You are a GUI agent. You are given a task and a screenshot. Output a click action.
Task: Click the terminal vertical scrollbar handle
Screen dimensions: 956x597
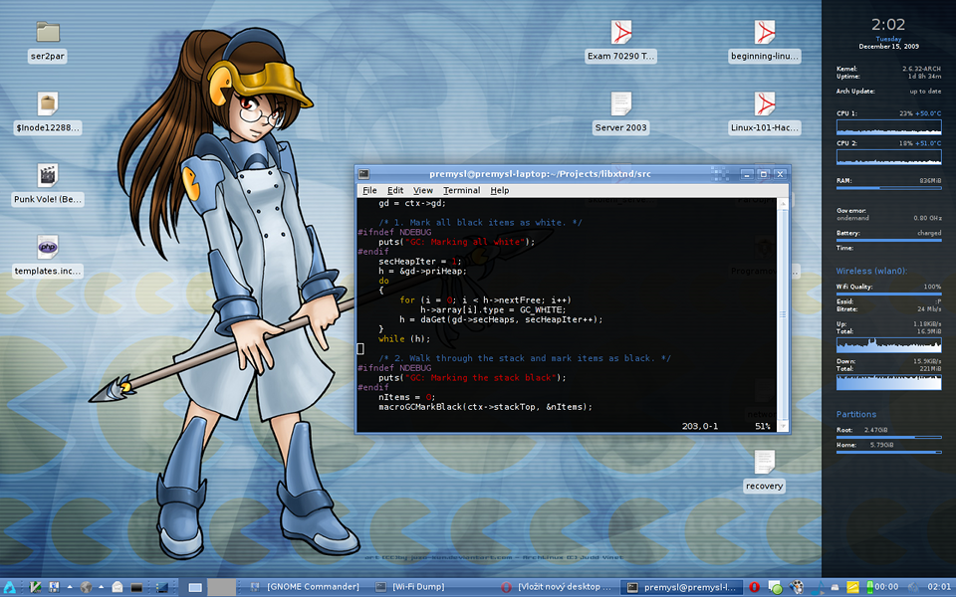tap(783, 315)
